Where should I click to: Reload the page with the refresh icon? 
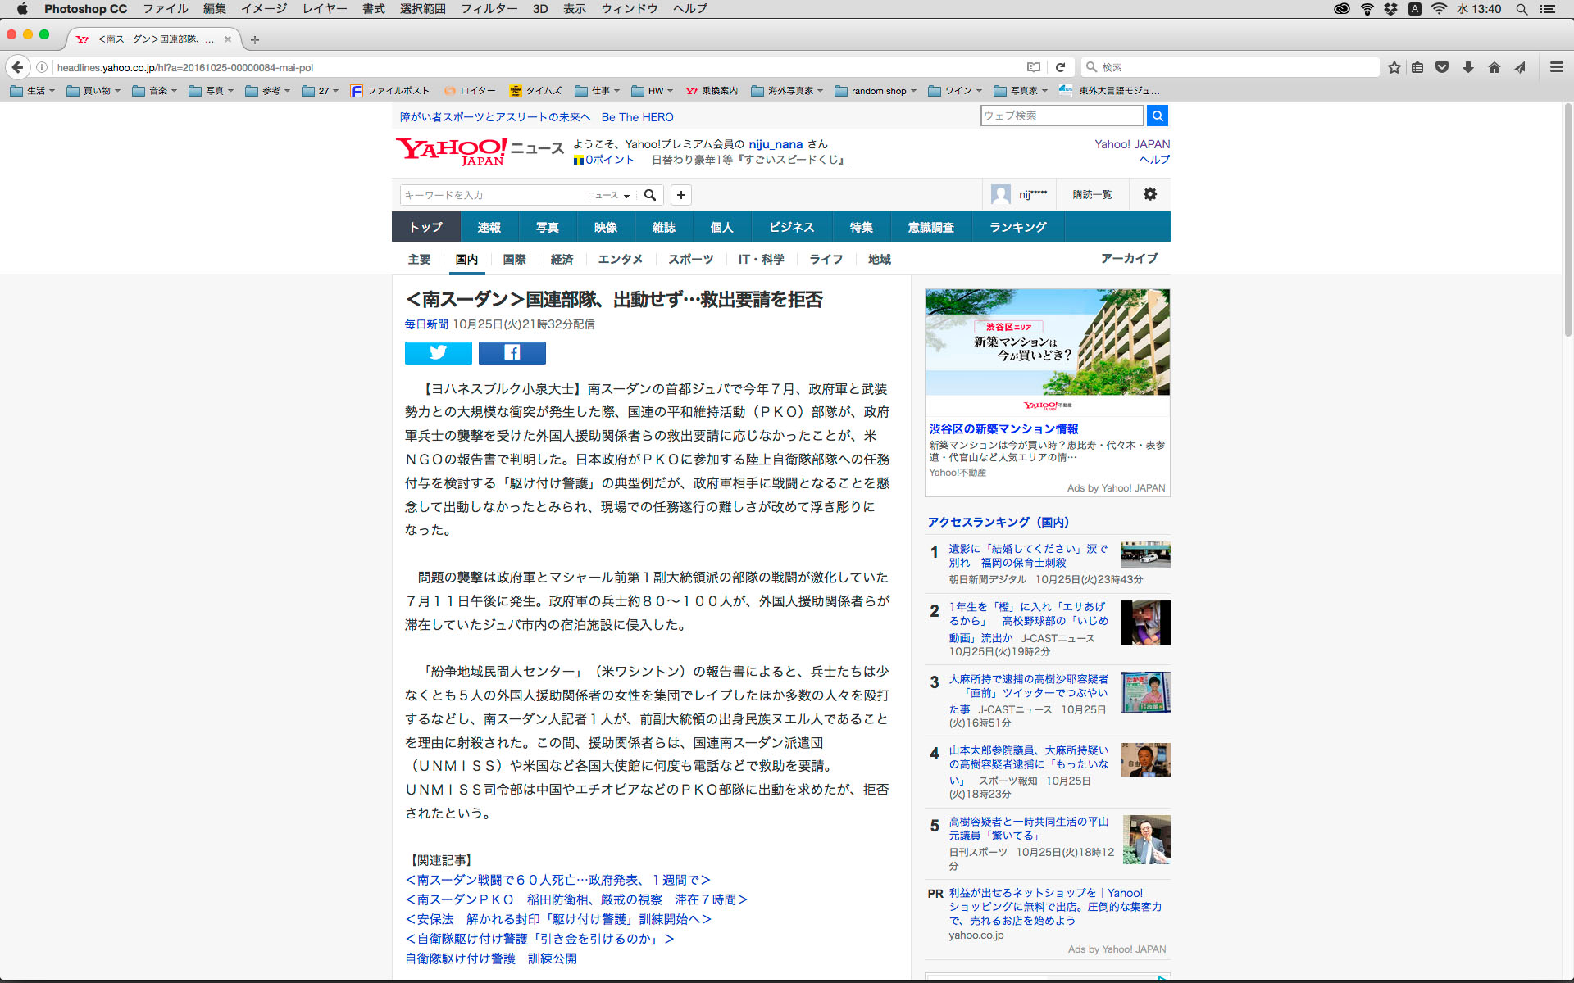click(1060, 67)
